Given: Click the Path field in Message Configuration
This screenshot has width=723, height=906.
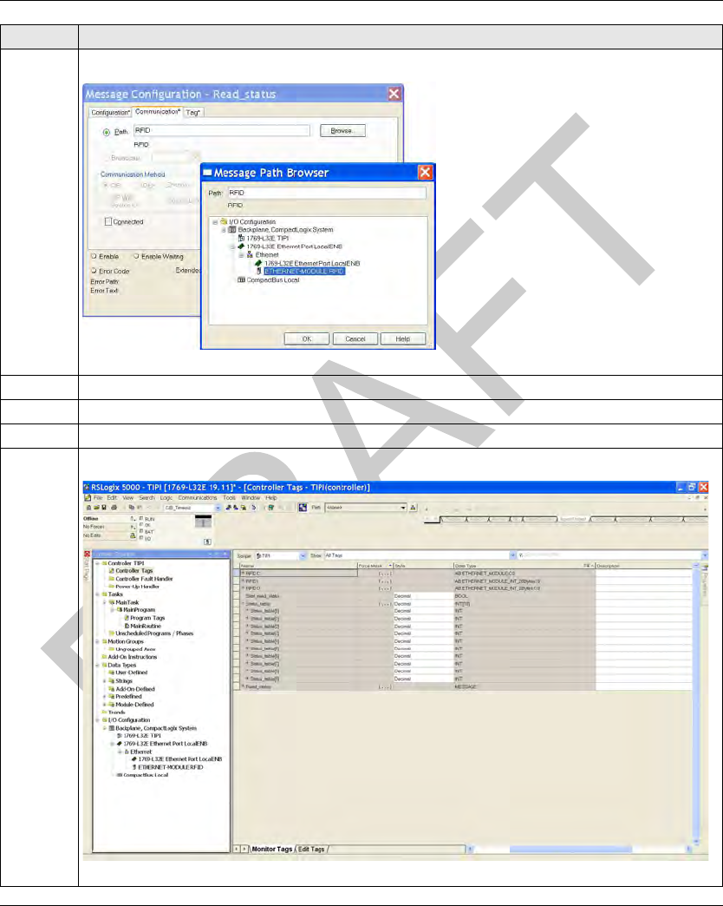Looking at the screenshot, I should tap(222, 130).
